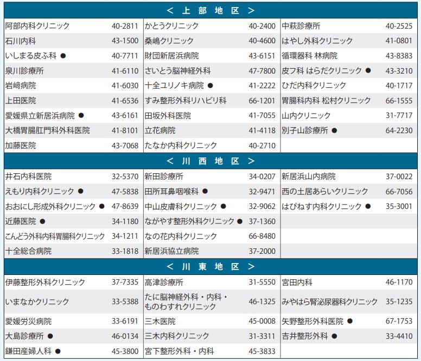Select the 上部地区 section header
The image size is (421, 361).
[210, 10]
